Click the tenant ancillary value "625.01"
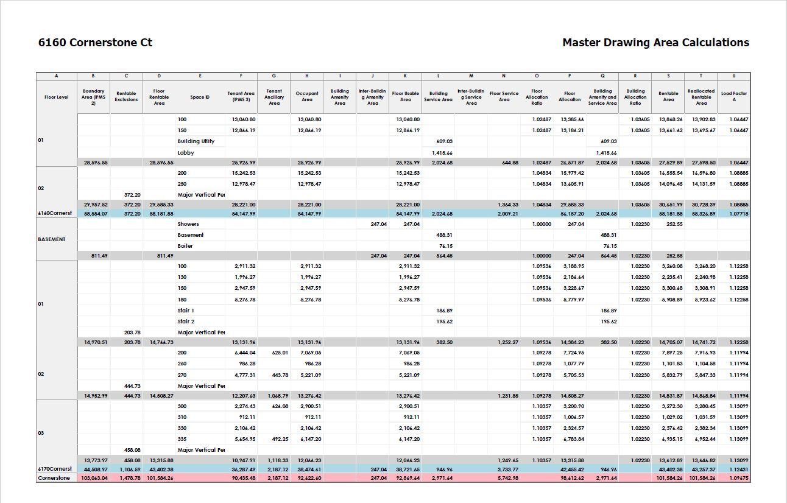The image size is (787, 503). [280, 353]
